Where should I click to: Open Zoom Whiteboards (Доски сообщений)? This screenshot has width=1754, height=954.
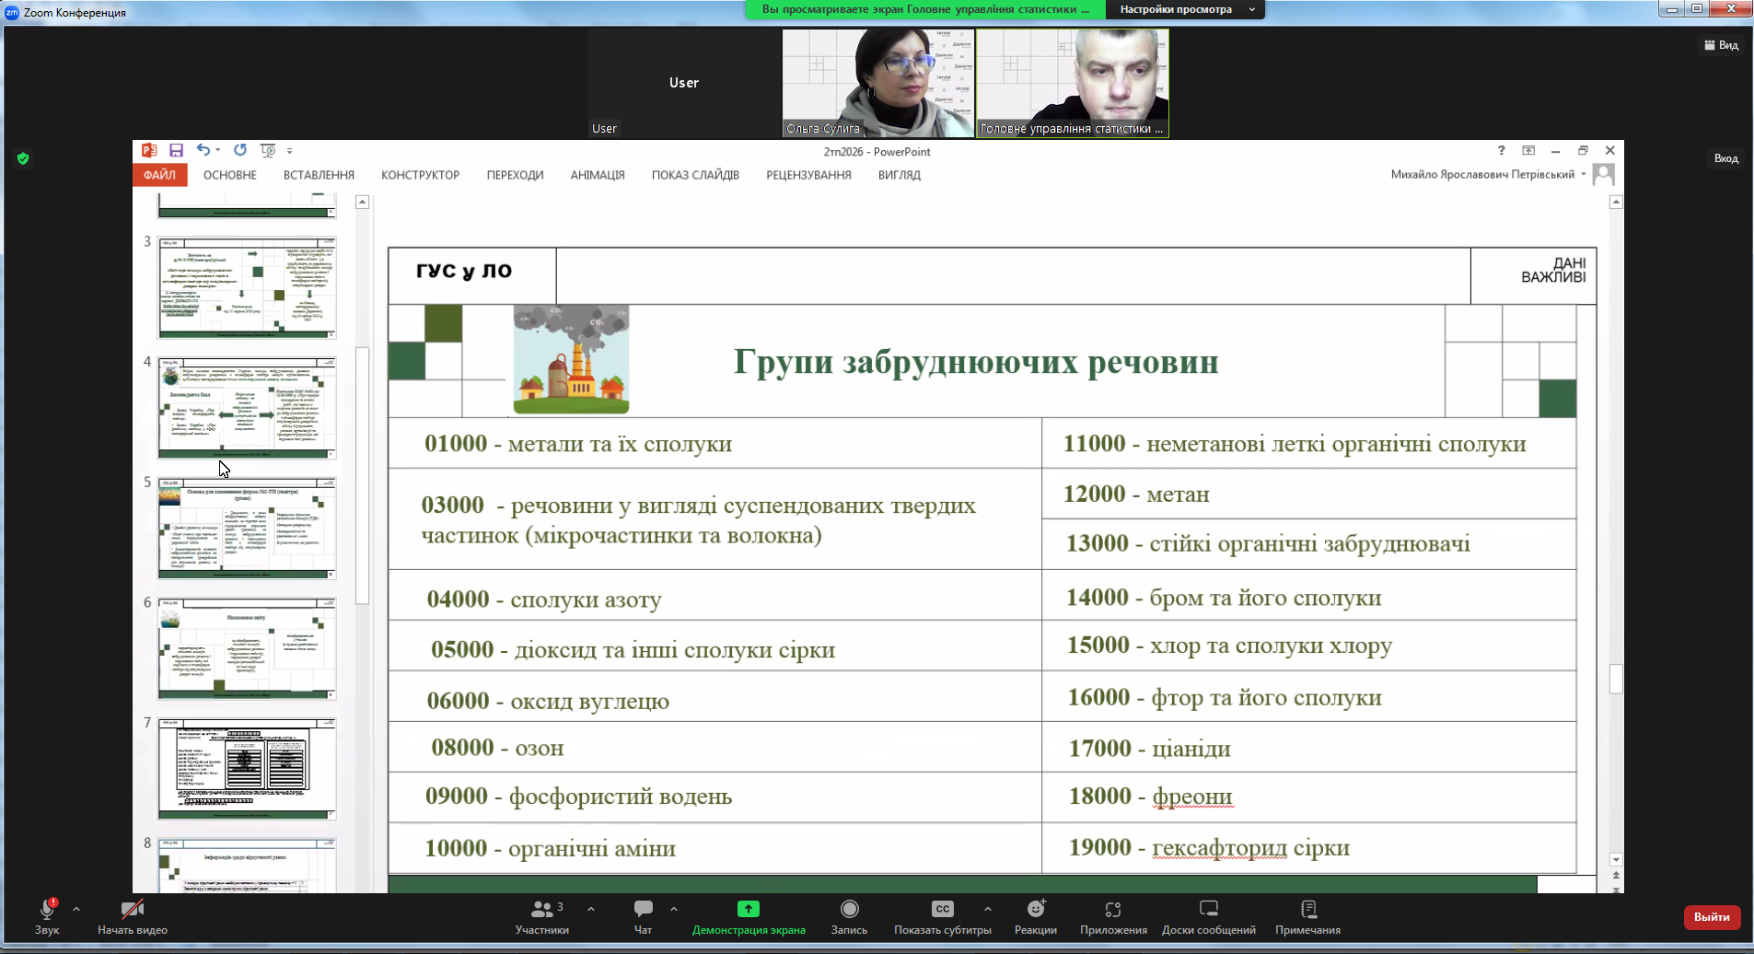pyautogui.click(x=1208, y=916)
